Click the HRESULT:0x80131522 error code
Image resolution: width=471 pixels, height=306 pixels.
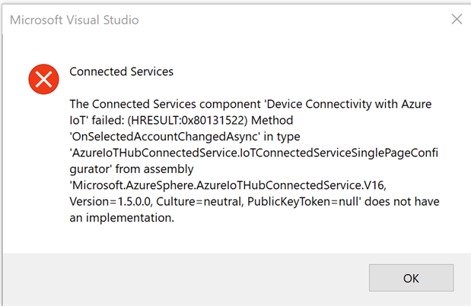tap(187, 120)
